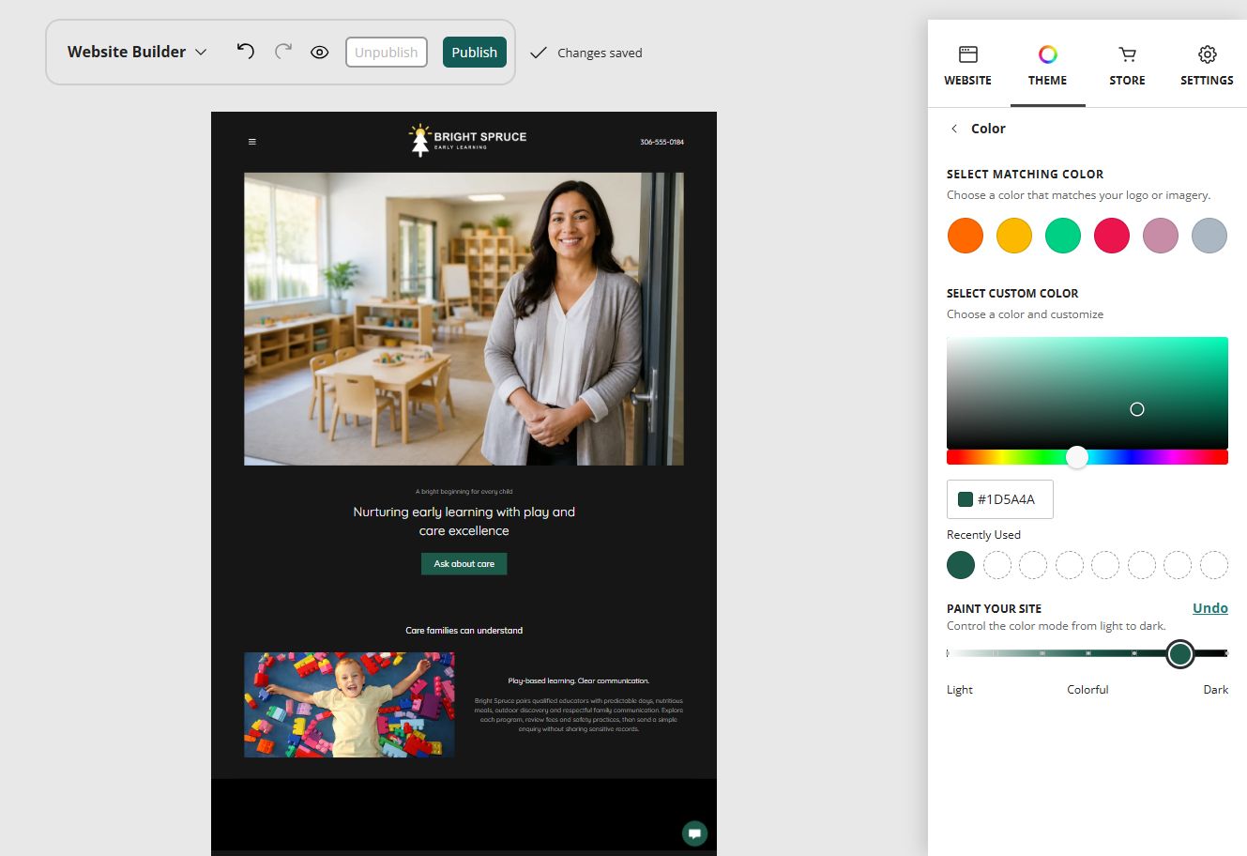
Task: Click the 'Colorful' label under the slider
Action: click(1087, 690)
